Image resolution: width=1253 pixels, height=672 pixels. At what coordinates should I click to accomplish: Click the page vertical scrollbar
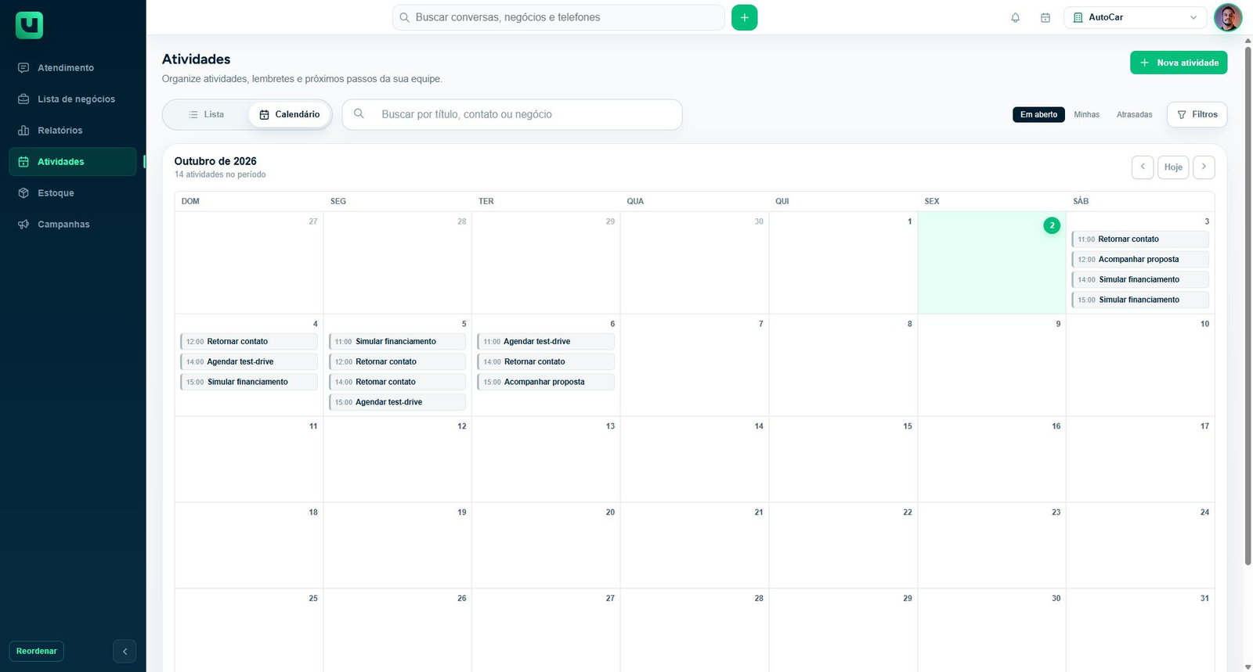(x=1248, y=305)
